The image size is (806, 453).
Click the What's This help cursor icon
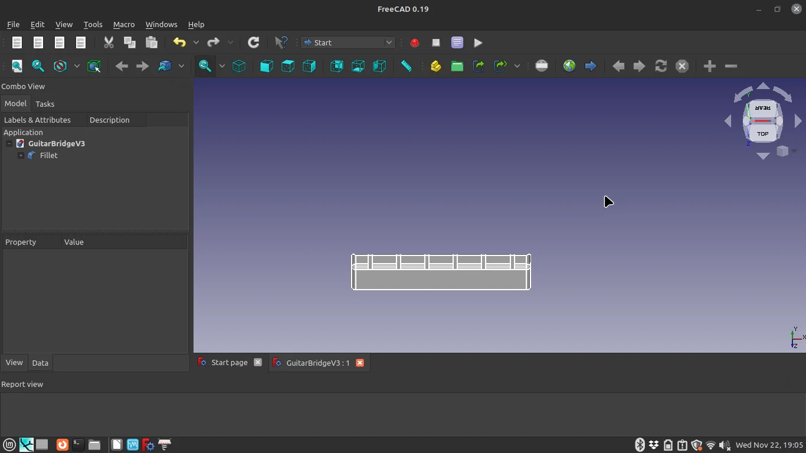(x=281, y=42)
